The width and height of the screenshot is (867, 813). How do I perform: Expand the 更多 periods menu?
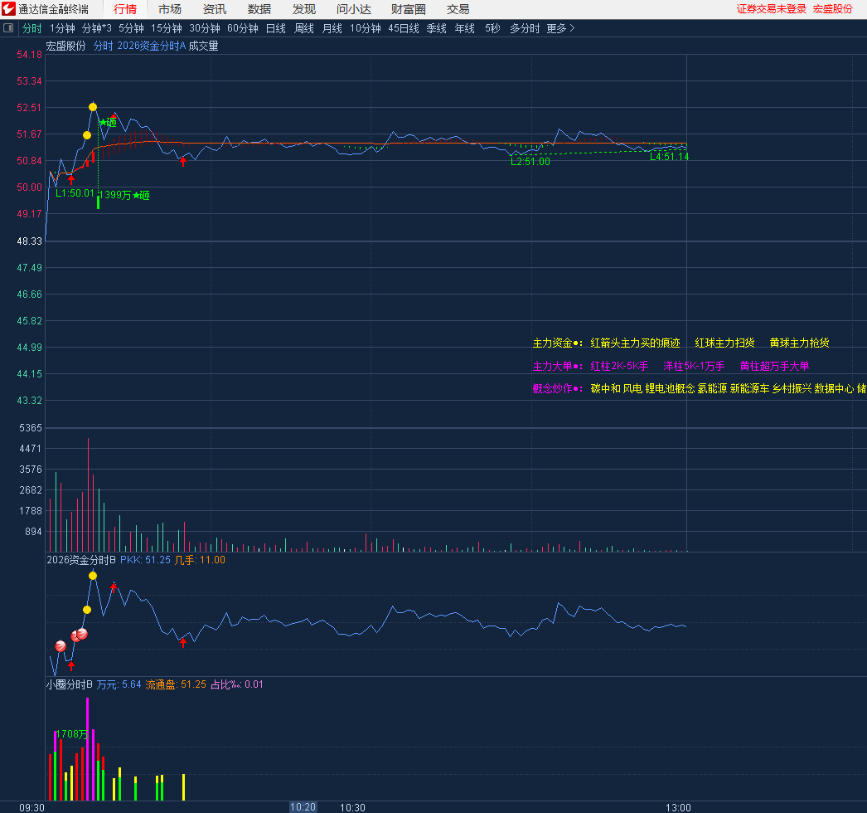(x=560, y=28)
